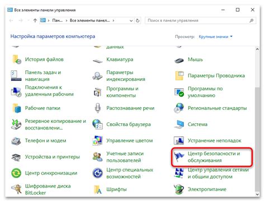265x202 pixels.
Task: Open the Шифрование диска BitLocker icon
Action: pyautogui.click(x=16, y=189)
